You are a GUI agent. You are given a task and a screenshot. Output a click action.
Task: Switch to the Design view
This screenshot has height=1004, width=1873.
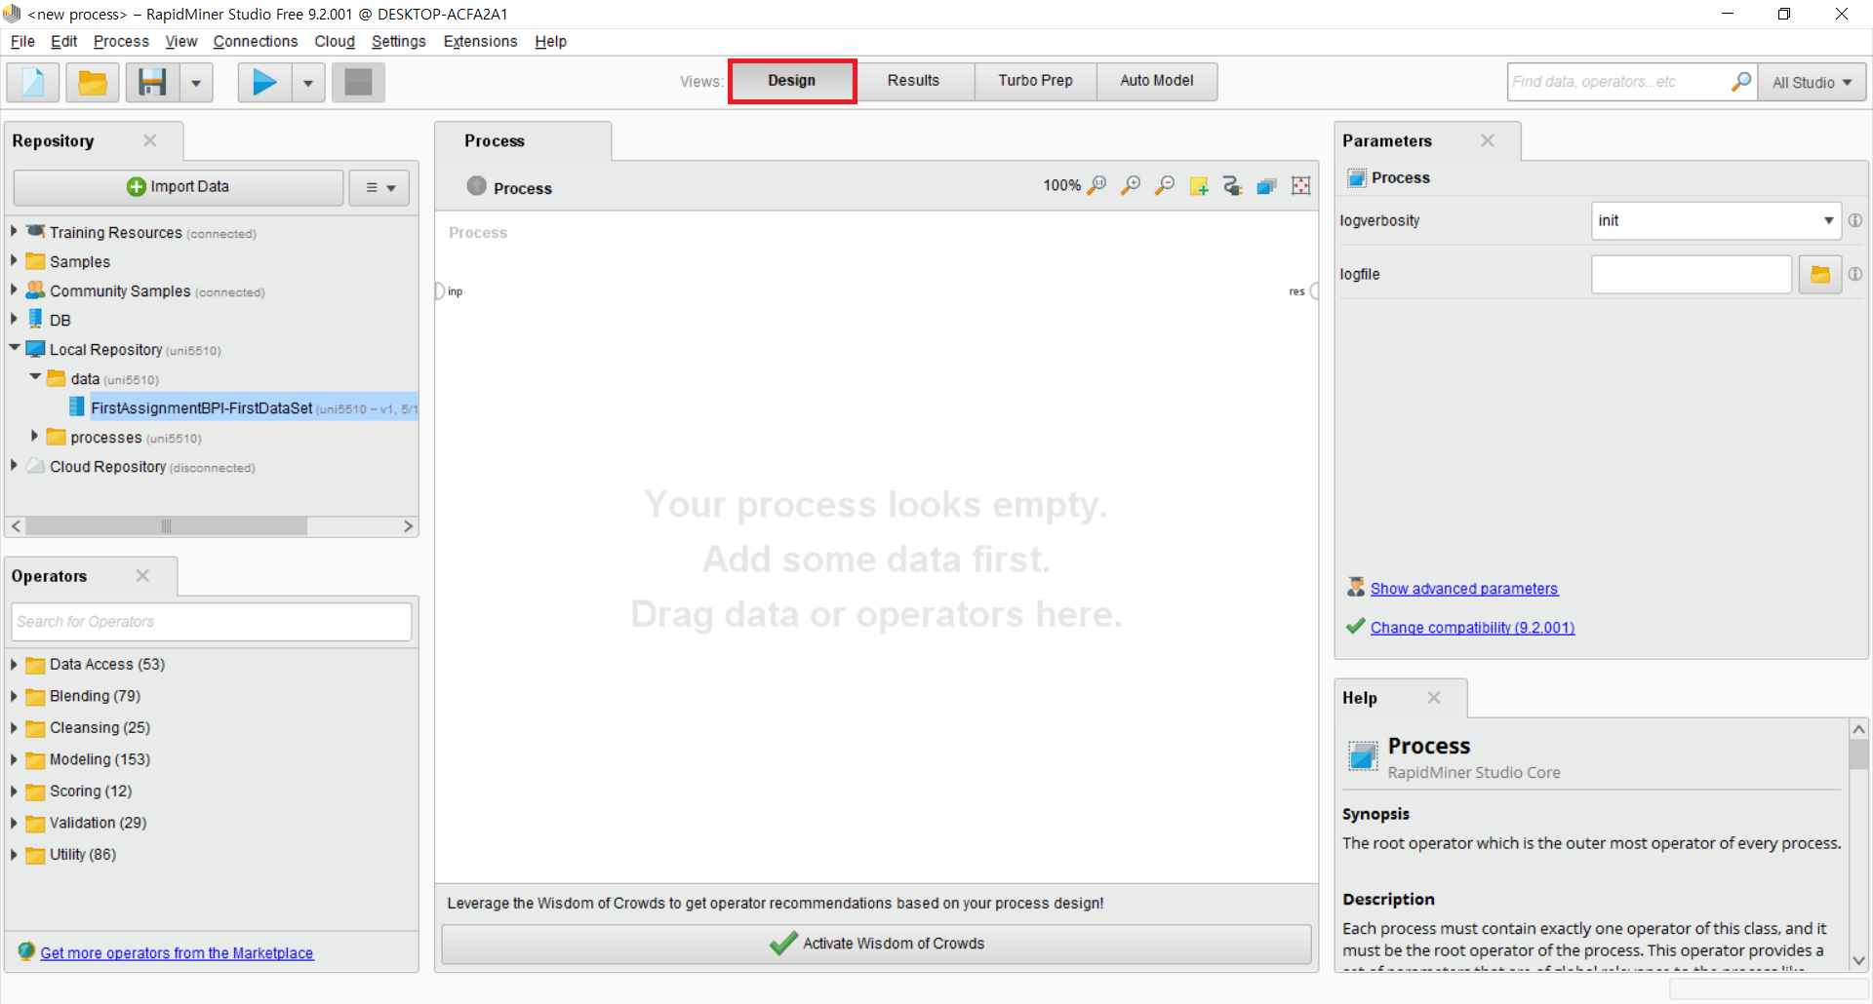tap(792, 81)
